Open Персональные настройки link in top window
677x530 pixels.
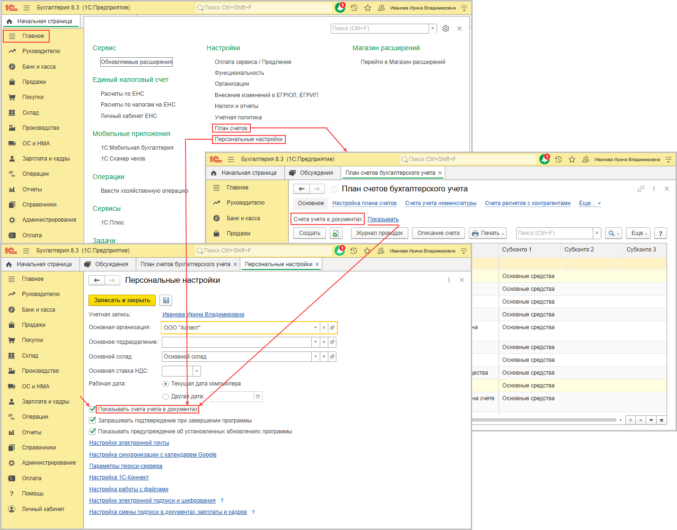pyautogui.click(x=248, y=139)
